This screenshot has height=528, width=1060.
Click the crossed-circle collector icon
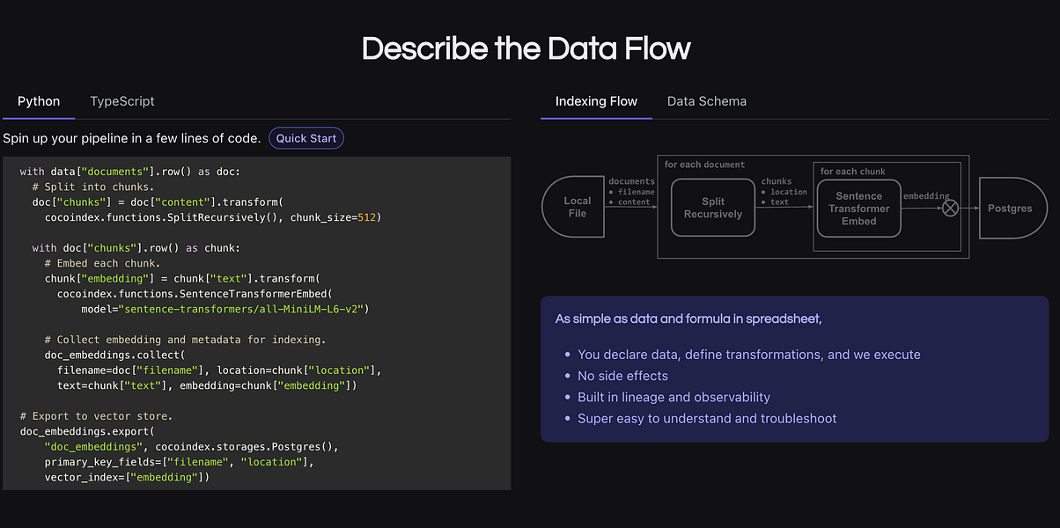(951, 209)
